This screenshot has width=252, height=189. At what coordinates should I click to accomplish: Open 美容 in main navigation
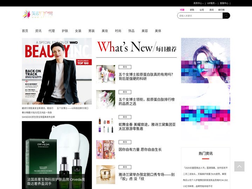pyautogui.click(x=145, y=31)
